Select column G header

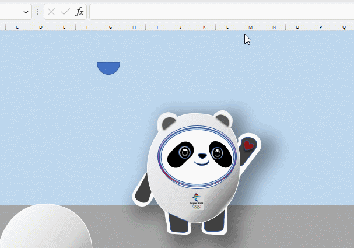pos(110,27)
